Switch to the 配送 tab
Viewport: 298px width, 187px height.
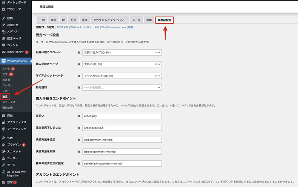tap(73, 20)
